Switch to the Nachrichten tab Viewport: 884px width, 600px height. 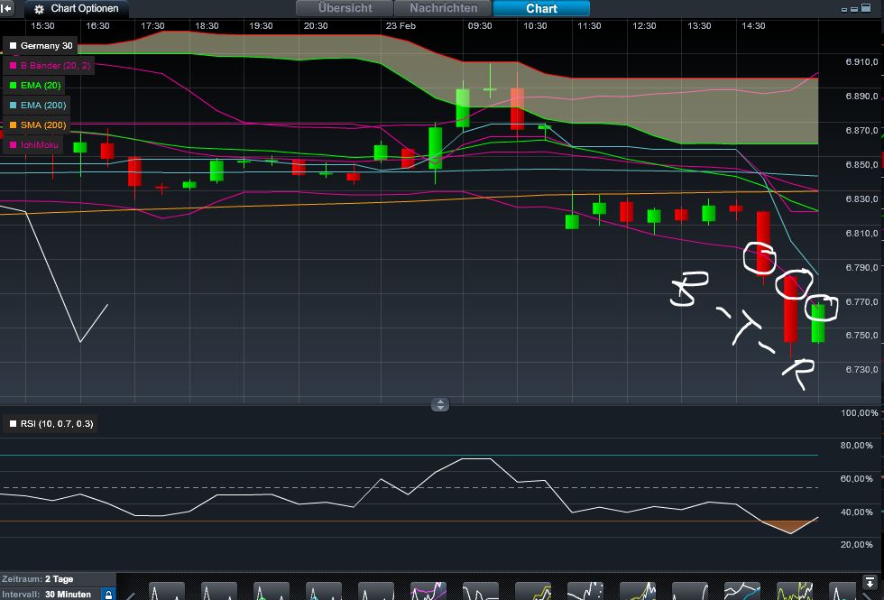443,8
